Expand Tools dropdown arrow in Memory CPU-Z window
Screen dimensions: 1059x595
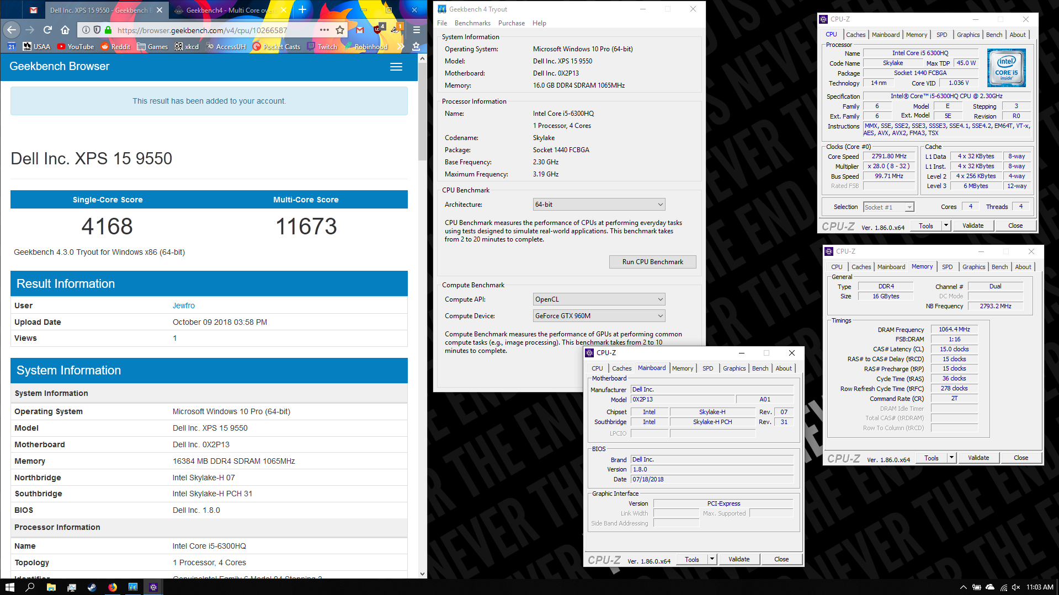pos(951,458)
